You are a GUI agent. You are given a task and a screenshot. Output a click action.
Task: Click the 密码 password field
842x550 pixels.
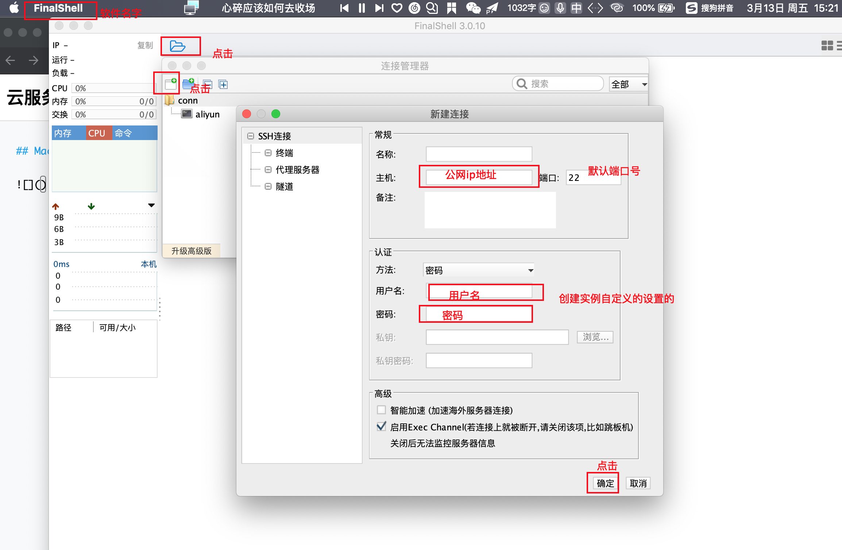[479, 314]
